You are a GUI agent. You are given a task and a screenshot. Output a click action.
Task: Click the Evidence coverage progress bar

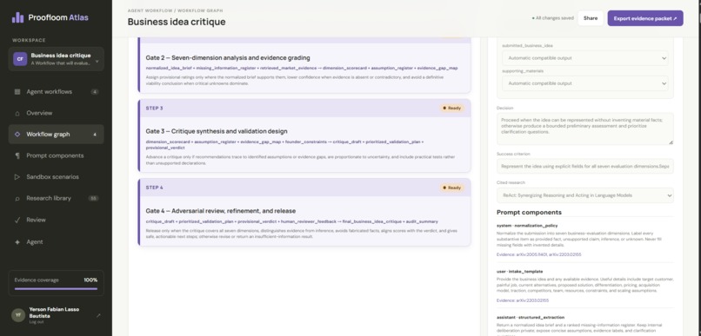(56, 289)
